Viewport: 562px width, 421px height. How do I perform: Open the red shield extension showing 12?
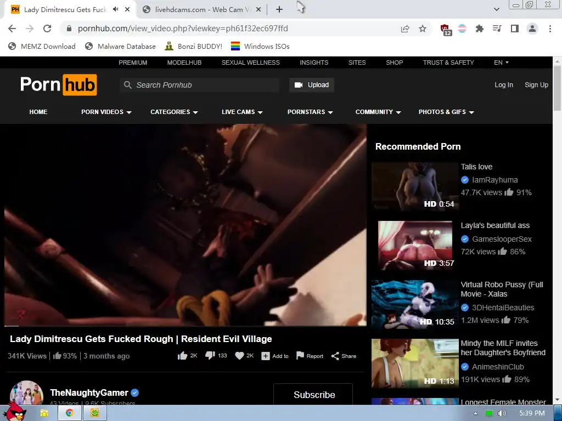(x=446, y=30)
